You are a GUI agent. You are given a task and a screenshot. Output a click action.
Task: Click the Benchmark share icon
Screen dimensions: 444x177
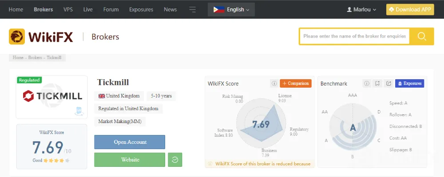388,84
